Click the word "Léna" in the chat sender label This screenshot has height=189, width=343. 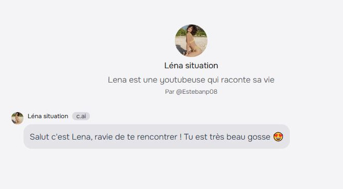tap(35, 116)
